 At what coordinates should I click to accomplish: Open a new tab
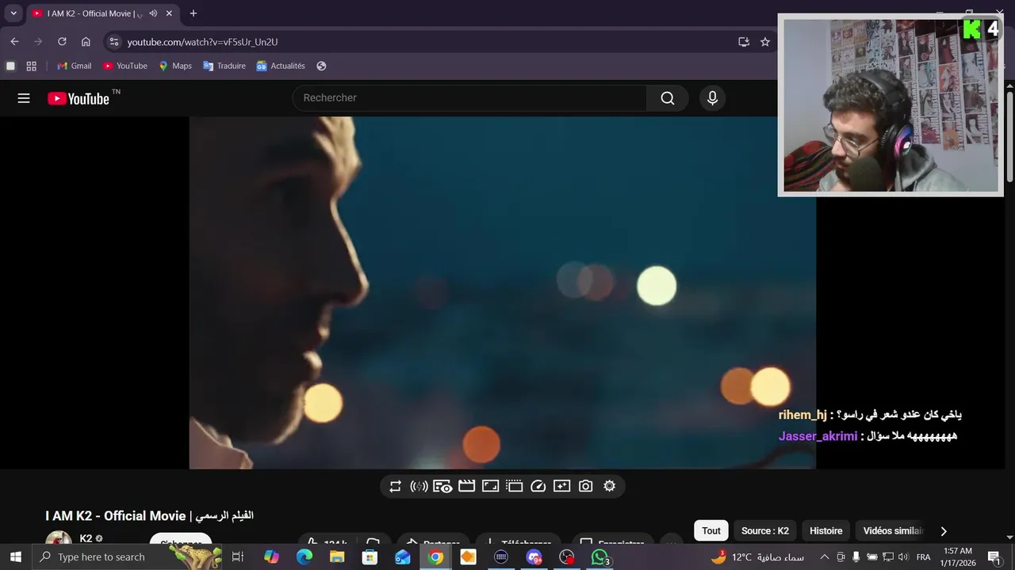pos(193,13)
